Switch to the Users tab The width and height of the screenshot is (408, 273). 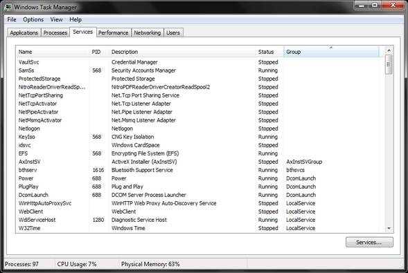click(173, 32)
